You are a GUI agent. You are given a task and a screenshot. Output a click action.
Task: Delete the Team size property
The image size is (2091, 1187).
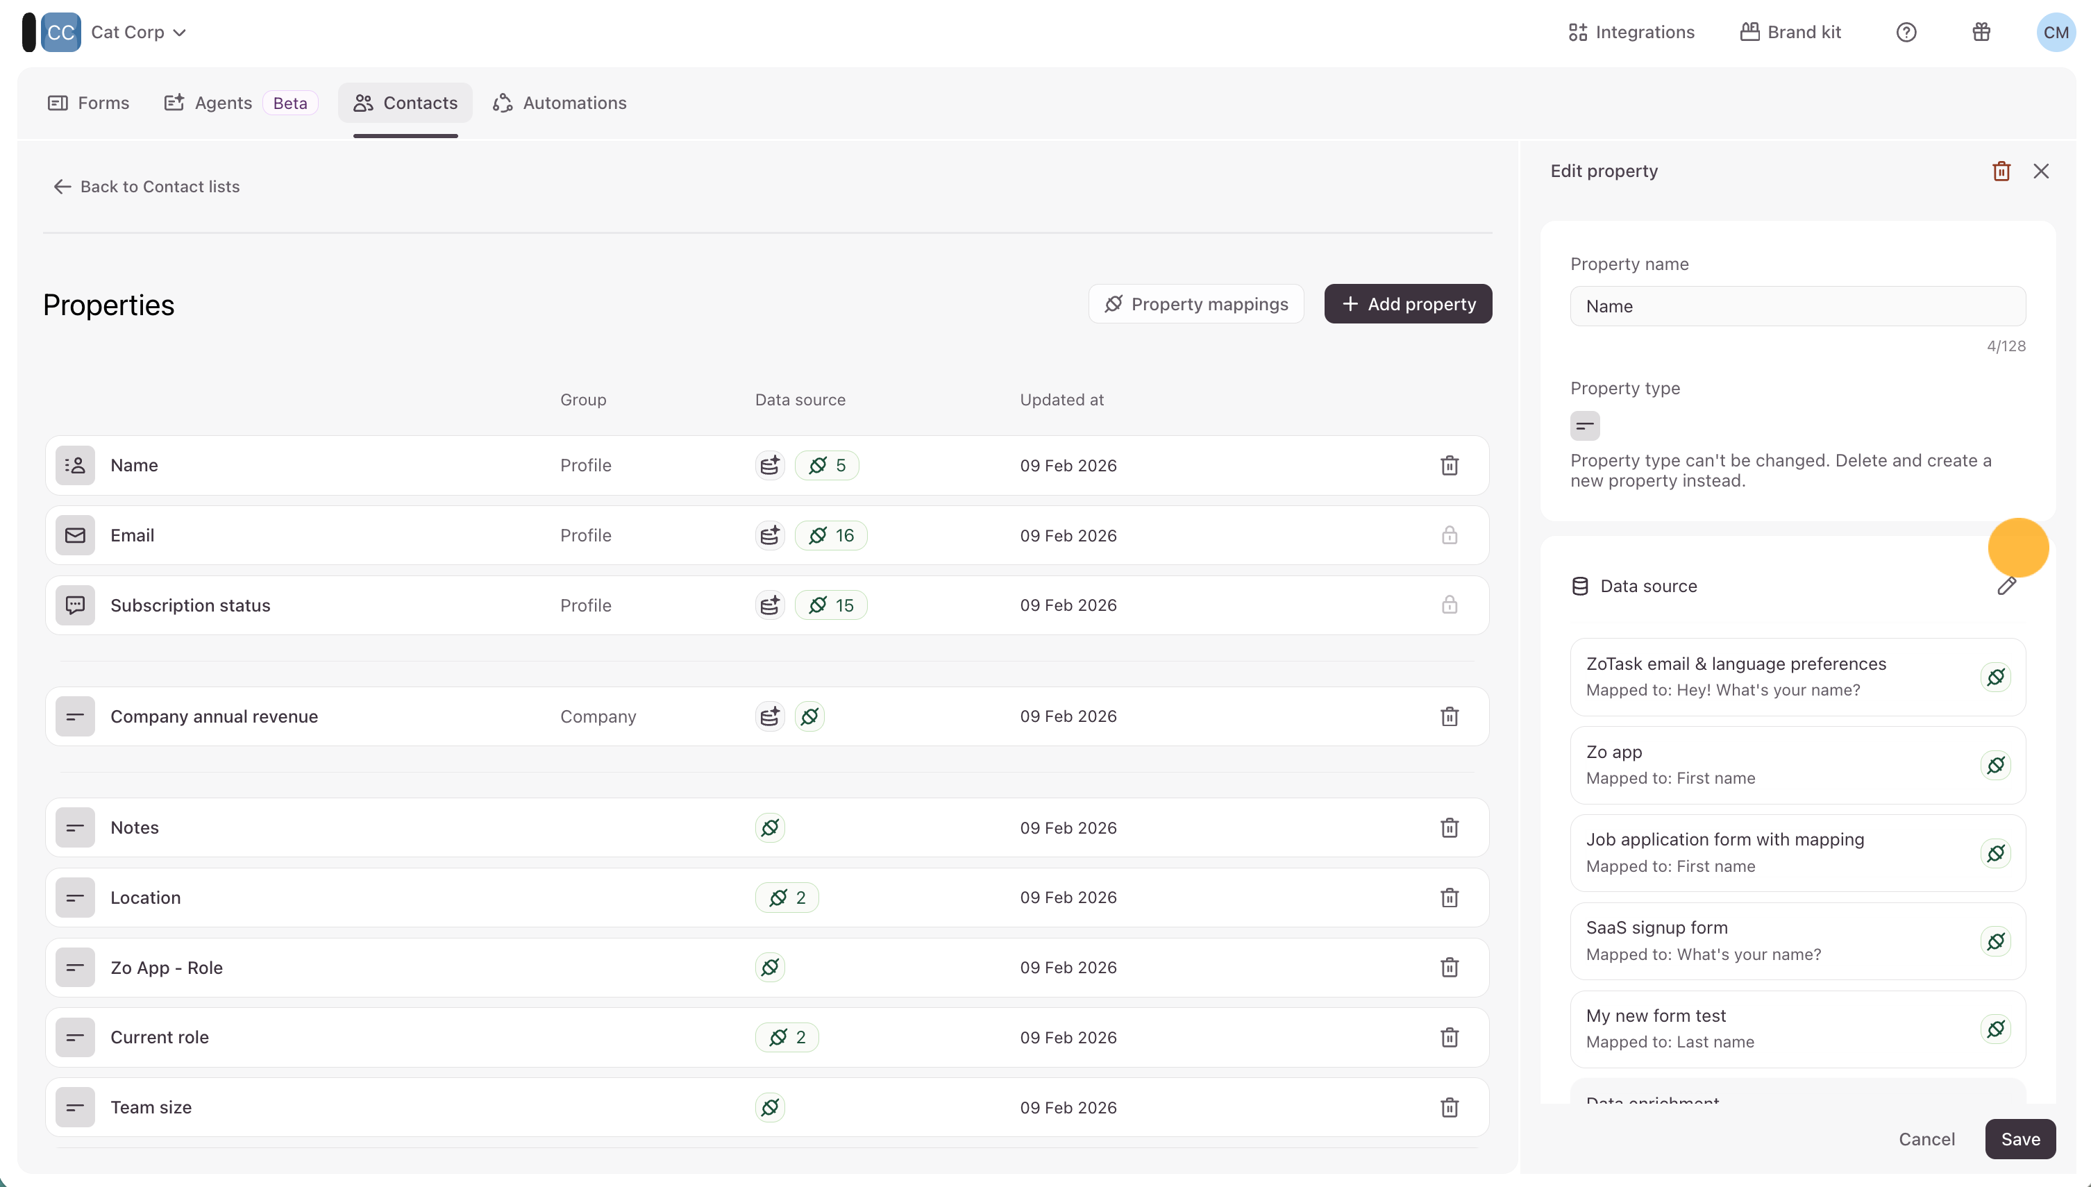click(x=1449, y=1107)
